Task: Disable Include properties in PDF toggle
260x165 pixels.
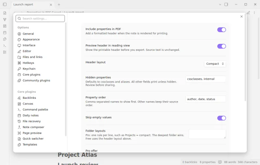Action: (221, 30)
